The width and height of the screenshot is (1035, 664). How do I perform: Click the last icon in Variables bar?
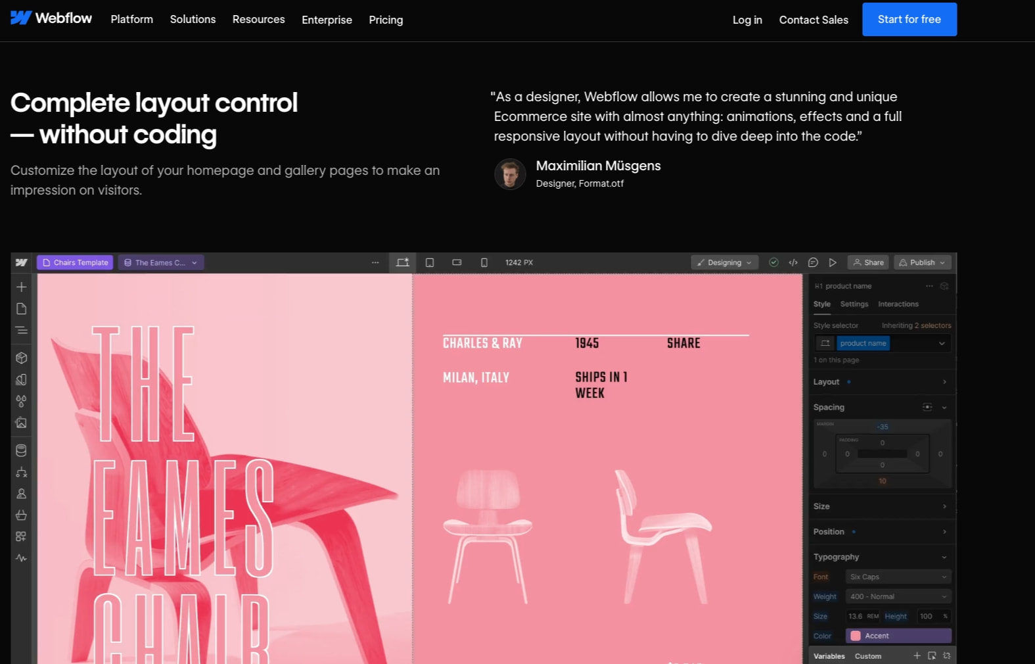pyautogui.click(x=947, y=656)
